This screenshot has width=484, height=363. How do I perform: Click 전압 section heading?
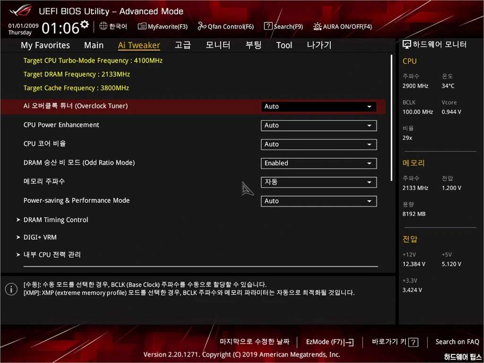410,239
